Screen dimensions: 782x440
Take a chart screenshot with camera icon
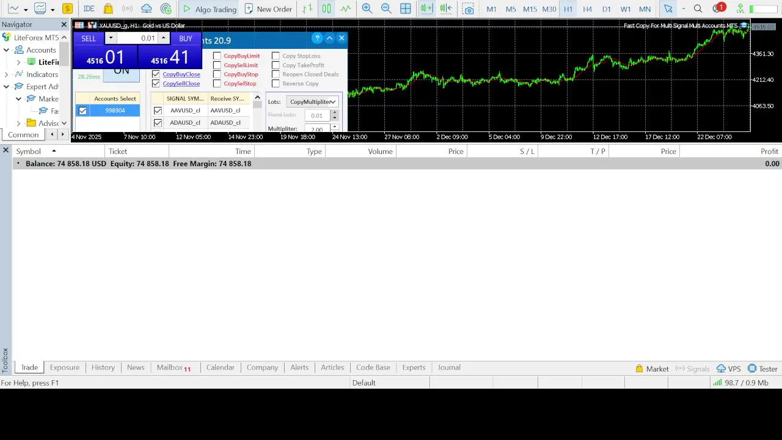tap(468, 9)
